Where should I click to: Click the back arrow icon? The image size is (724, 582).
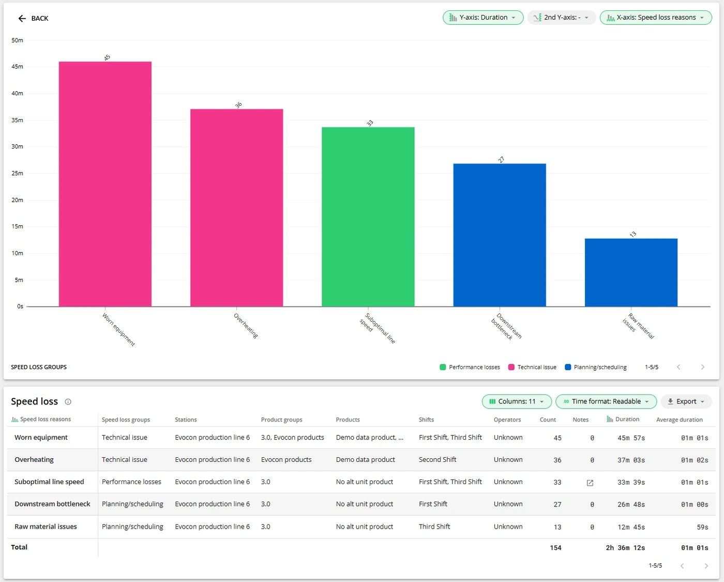tap(22, 19)
